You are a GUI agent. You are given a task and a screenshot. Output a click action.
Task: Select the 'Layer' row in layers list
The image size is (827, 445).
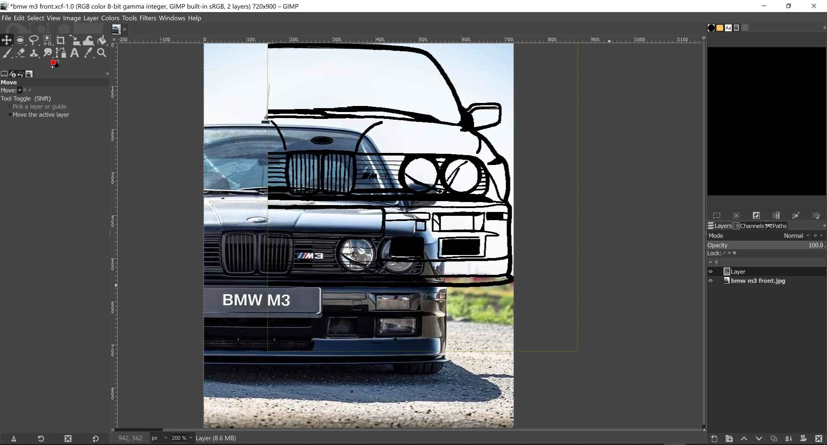(766, 271)
